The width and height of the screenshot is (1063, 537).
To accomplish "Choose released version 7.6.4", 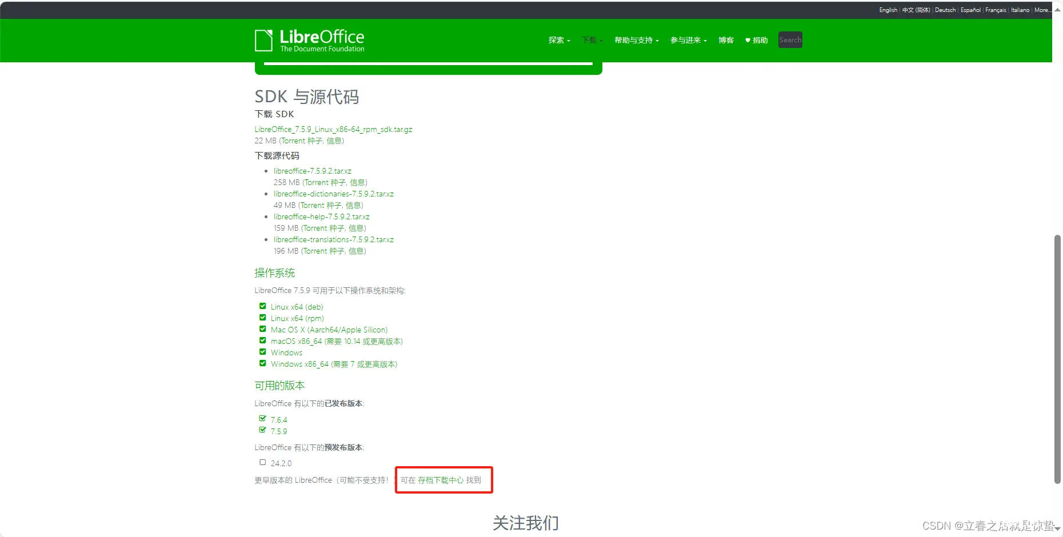I will point(279,420).
